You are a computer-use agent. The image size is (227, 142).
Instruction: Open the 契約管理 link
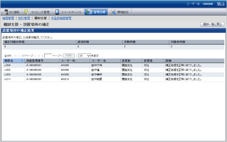point(24,18)
